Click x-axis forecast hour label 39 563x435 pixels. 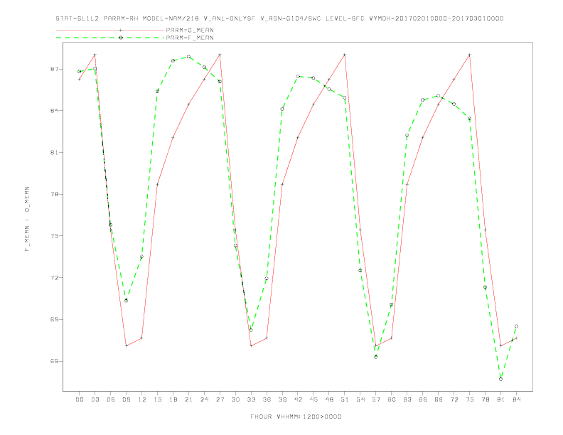pos(282,399)
